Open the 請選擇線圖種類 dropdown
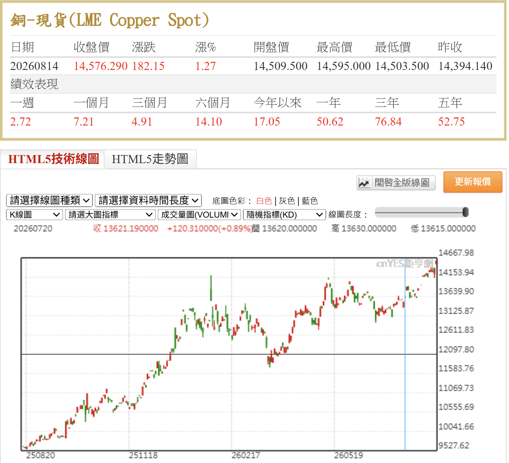Screen dimensions: 509x463 click(x=50, y=200)
